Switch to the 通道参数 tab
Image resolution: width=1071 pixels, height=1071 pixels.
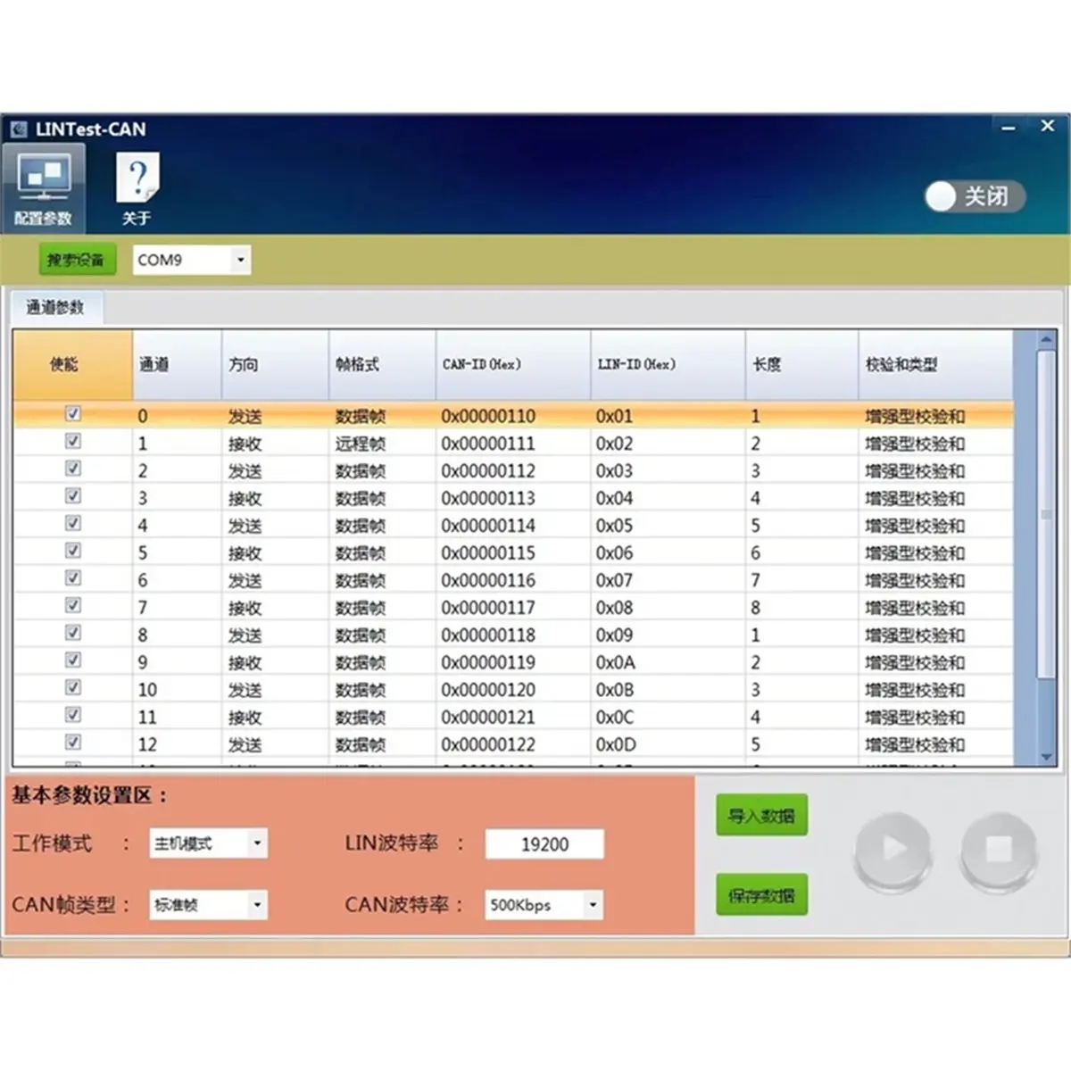pos(55,307)
